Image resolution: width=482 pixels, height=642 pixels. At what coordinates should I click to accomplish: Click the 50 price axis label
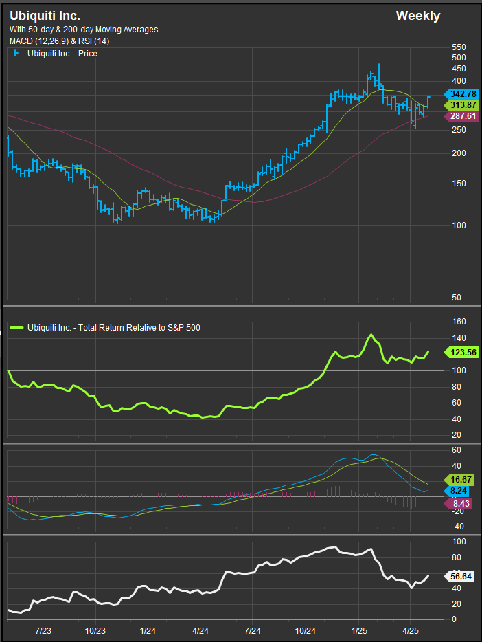point(456,298)
